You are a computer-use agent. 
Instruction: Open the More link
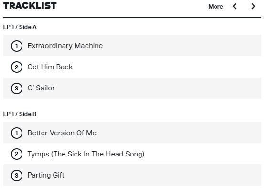(x=216, y=7)
